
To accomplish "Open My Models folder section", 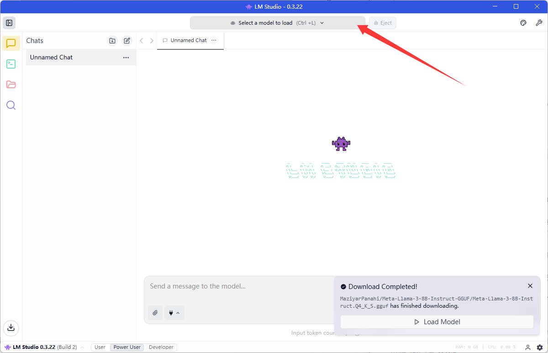I will click(x=11, y=85).
